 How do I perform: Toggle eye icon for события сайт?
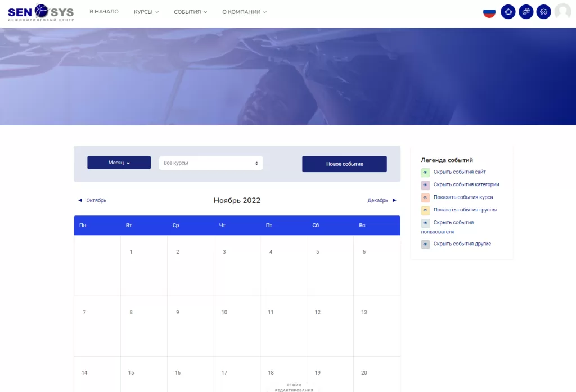[x=425, y=172]
